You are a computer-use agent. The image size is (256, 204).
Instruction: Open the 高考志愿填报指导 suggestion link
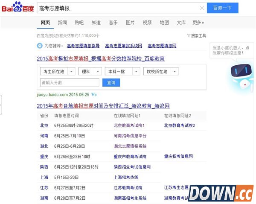84,46
